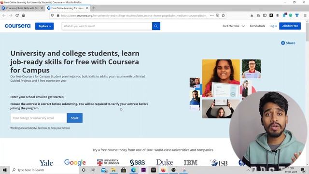Click the University of London logo
This screenshot has height=174, width=309.
click(108, 162)
